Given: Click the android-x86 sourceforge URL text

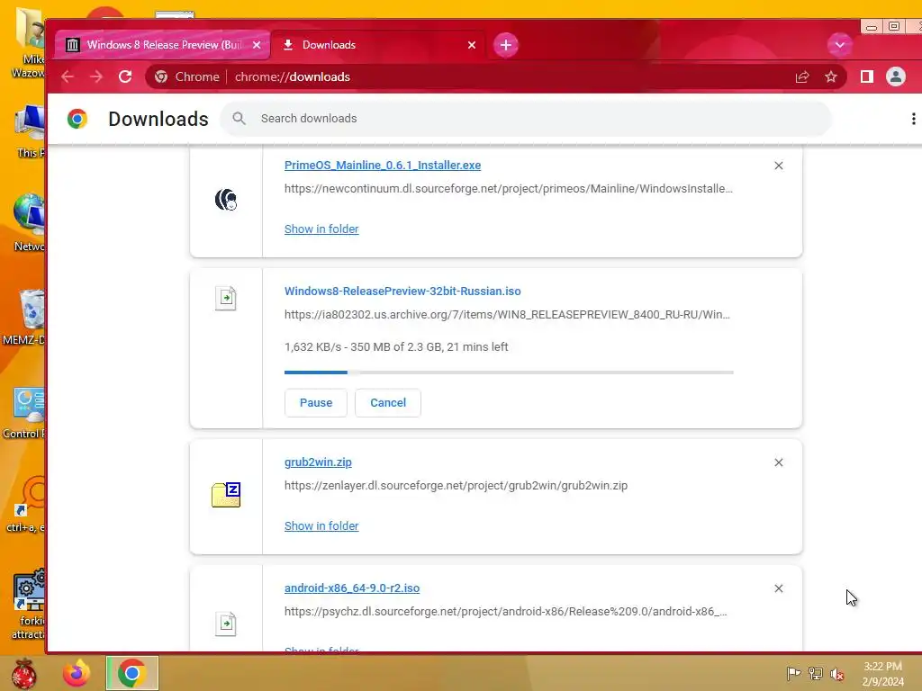Looking at the screenshot, I should [506, 612].
